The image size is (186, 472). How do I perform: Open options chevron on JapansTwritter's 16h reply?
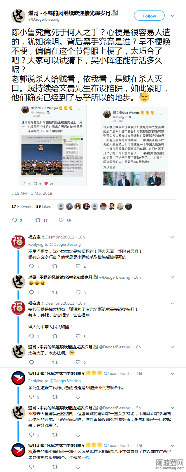(x=172, y=374)
